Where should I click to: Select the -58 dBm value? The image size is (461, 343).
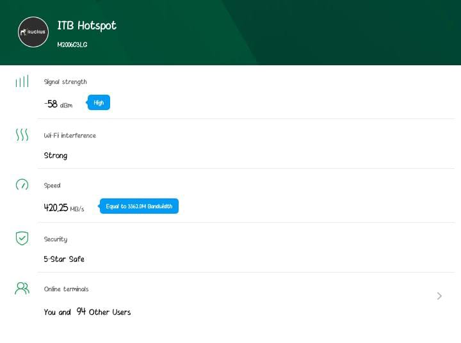click(58, 104)
